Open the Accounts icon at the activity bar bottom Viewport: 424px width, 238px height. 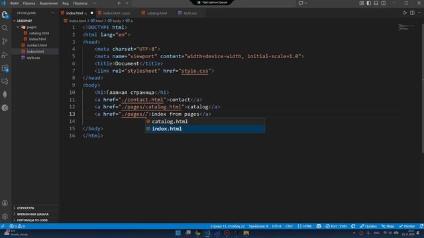coord(5,203)
